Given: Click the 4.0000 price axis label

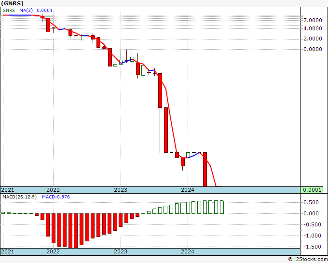Looking at the screenshot, I should [x=313, y=28].
